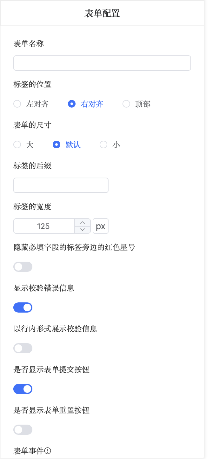Image resolution: width=212 pixels, height=459 pixels.
Task: Click the px unit button next to label width
Action: point(100,226)
